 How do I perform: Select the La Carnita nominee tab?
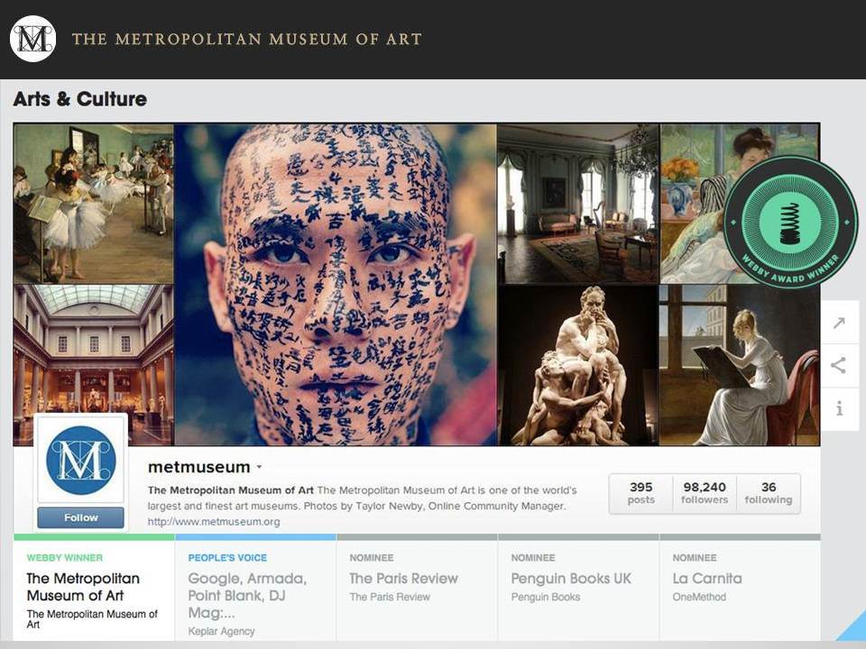click(740, 588)
